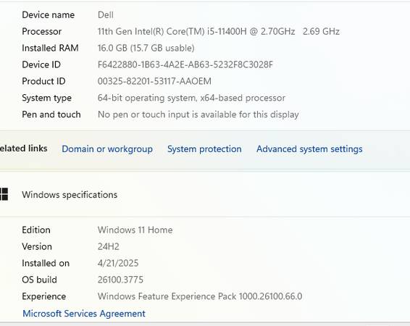The width and height of the screenshot is (410, 326).
Task: Click the OS build value 26100.3775
Action: [x=120, y=280]
